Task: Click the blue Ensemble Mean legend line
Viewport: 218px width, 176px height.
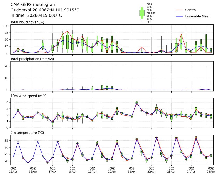Action: [x=180, y=16]
